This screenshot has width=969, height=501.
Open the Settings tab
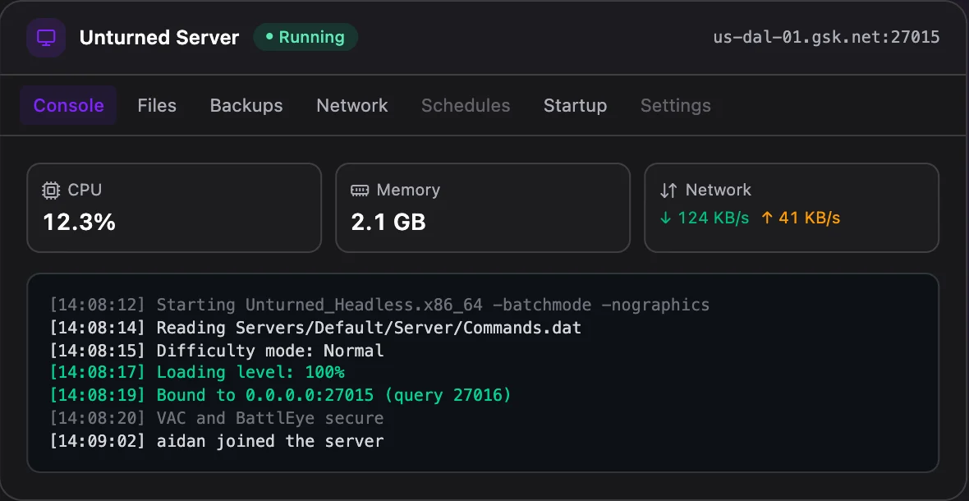tap(676, 106)
